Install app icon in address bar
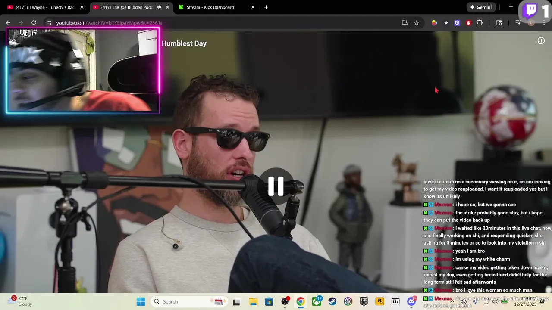552x310 pixels. 405,23
